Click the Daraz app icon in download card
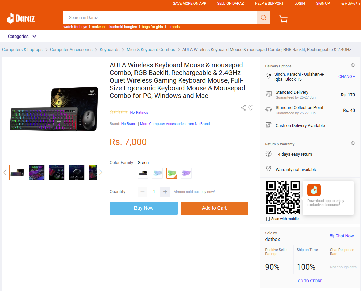 tap(314, 190)
